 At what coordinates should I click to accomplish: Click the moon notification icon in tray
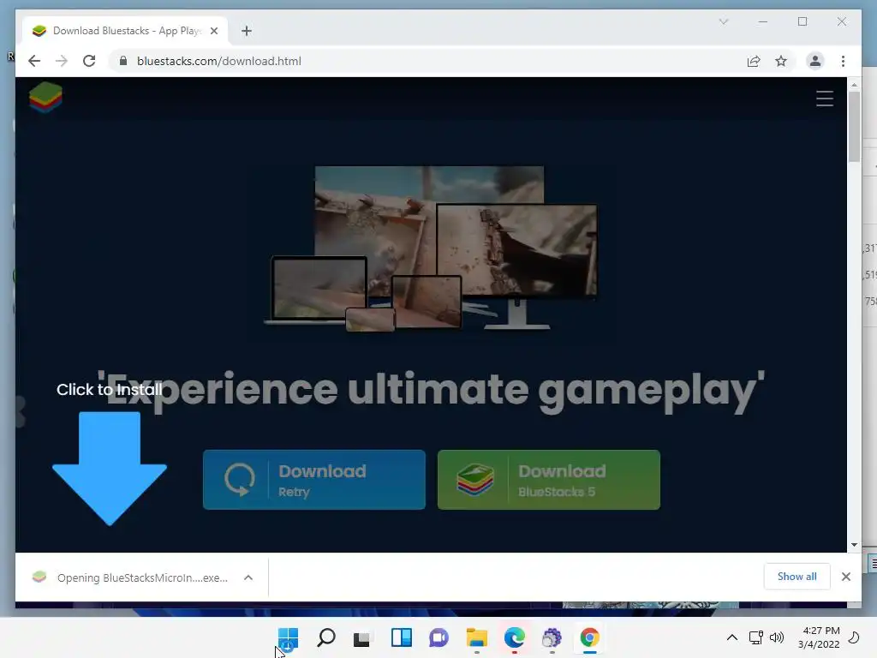tap(854, 637)
